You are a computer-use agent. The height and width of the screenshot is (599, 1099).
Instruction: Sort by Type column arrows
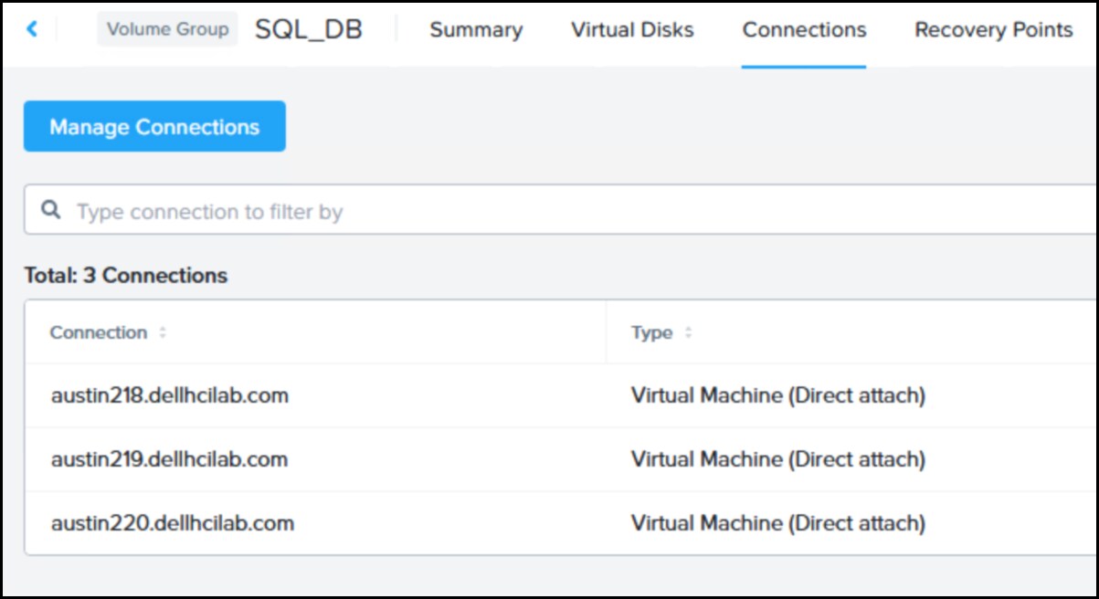[x=688, y=333]
